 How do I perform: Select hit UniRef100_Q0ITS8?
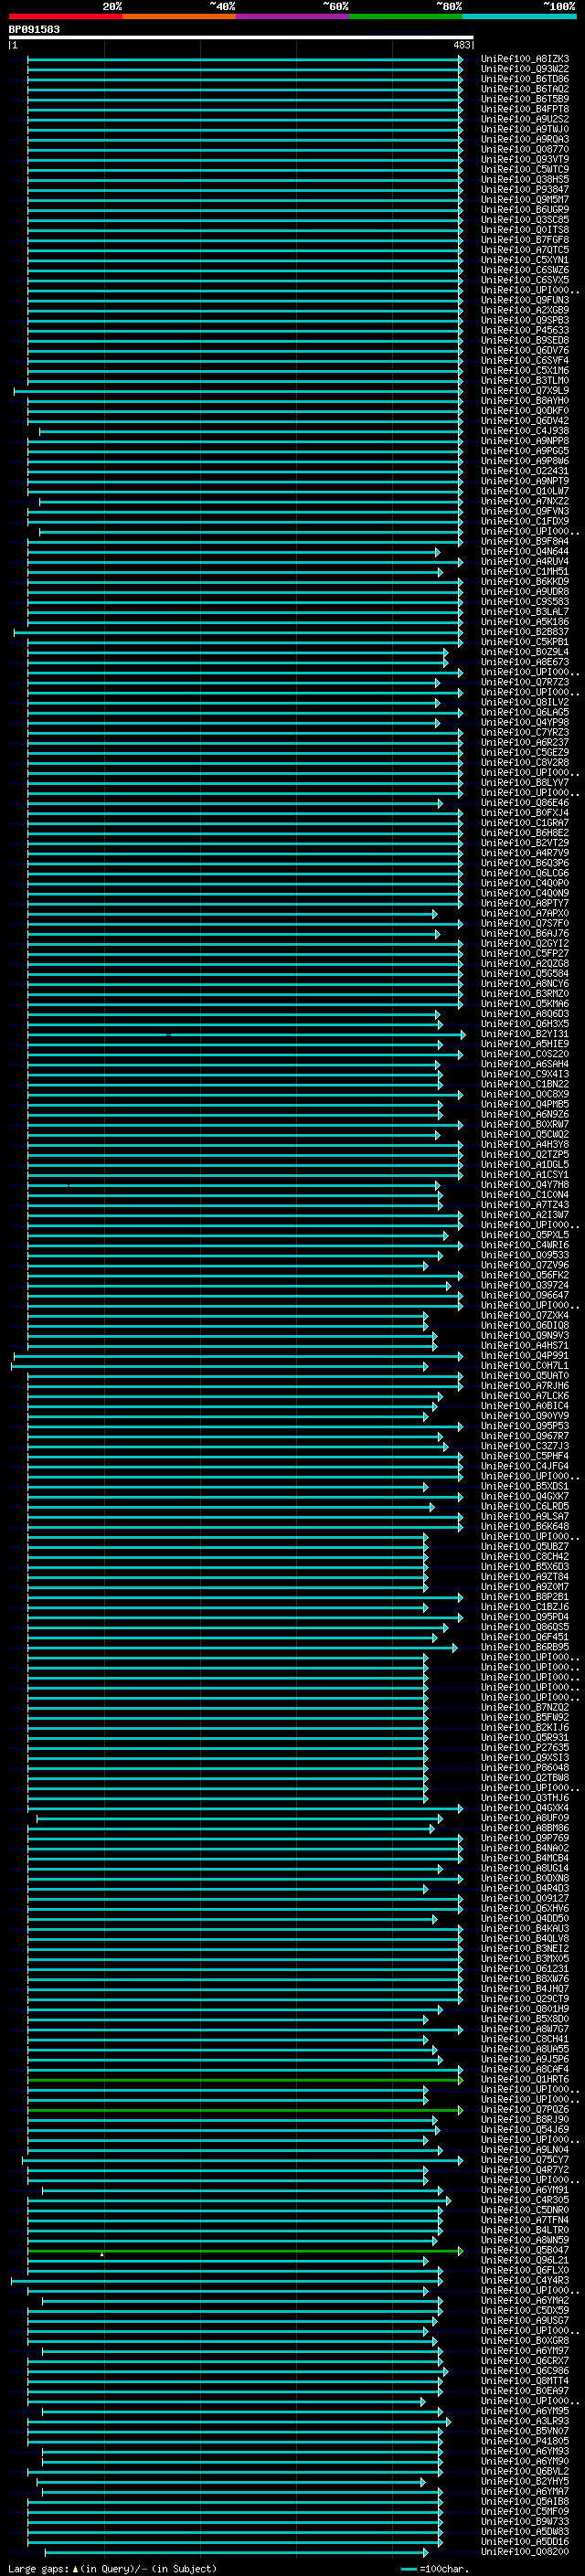pos(525,230)
